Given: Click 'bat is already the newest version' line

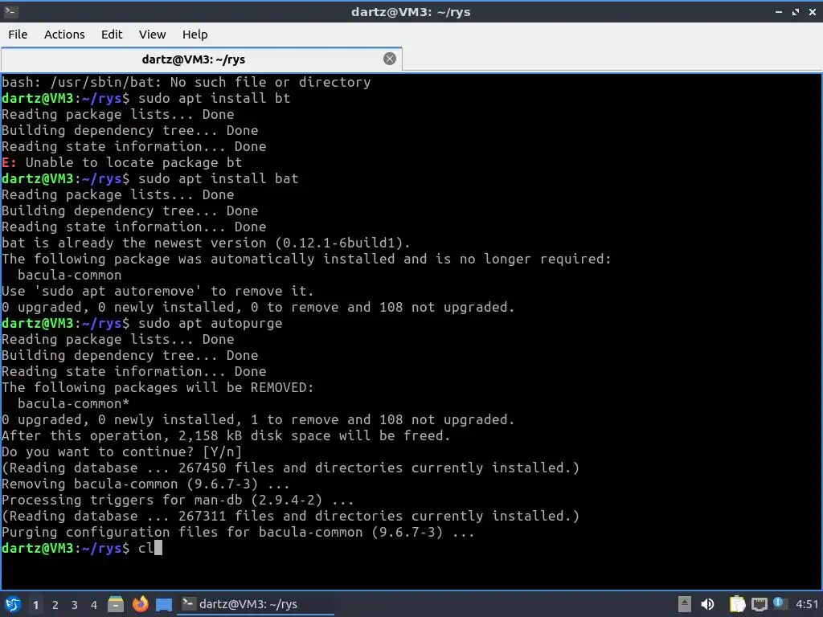Looking at the screenshot, I should coord(206,243).
